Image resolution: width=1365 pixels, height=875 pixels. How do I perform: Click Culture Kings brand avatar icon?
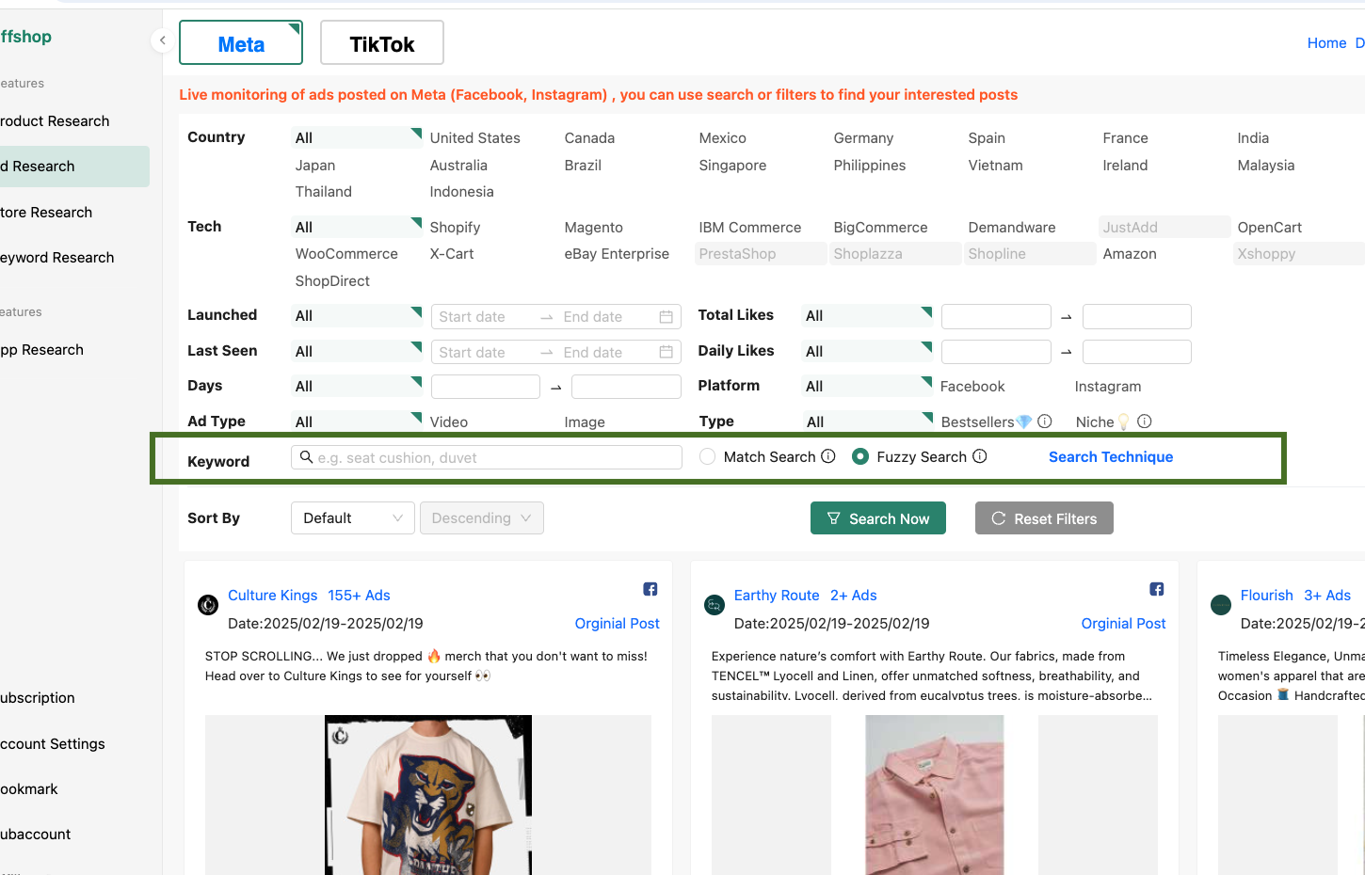point(208,605)
